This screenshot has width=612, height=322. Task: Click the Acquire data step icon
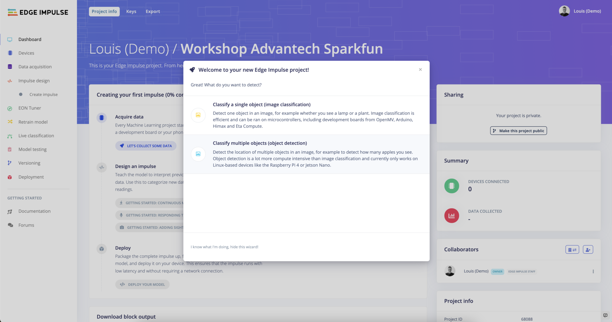coord(102,118)
